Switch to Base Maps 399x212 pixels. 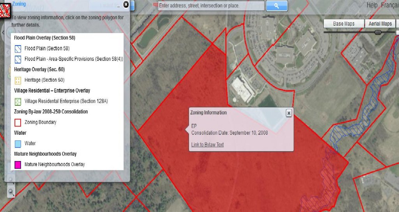point(344,24)
